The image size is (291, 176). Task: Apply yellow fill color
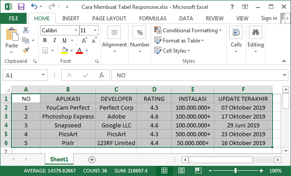(64, 50)
